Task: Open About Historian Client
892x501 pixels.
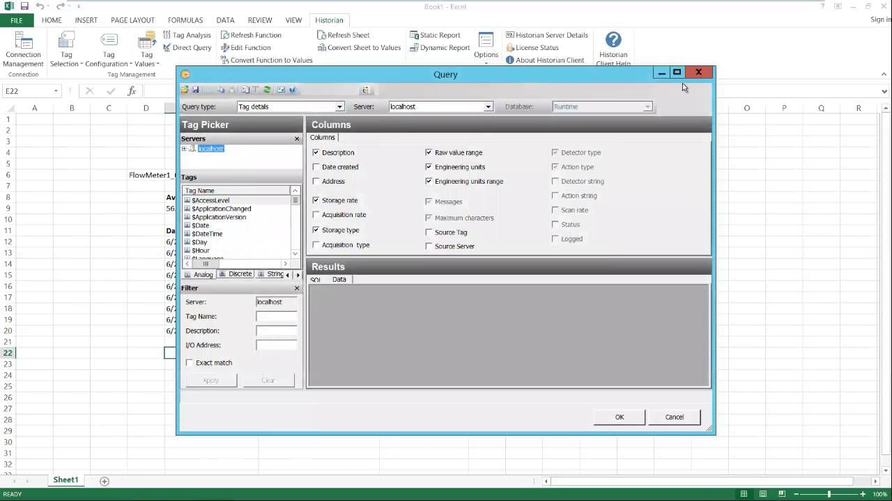Action: click(545, 60)
